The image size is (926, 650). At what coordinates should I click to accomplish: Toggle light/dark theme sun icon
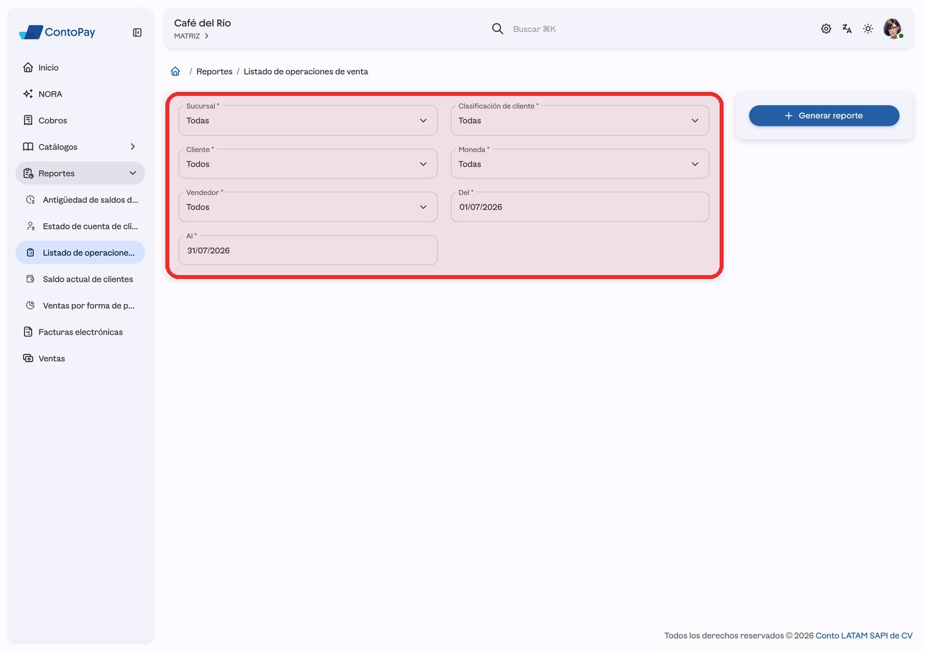coord(868,28)
